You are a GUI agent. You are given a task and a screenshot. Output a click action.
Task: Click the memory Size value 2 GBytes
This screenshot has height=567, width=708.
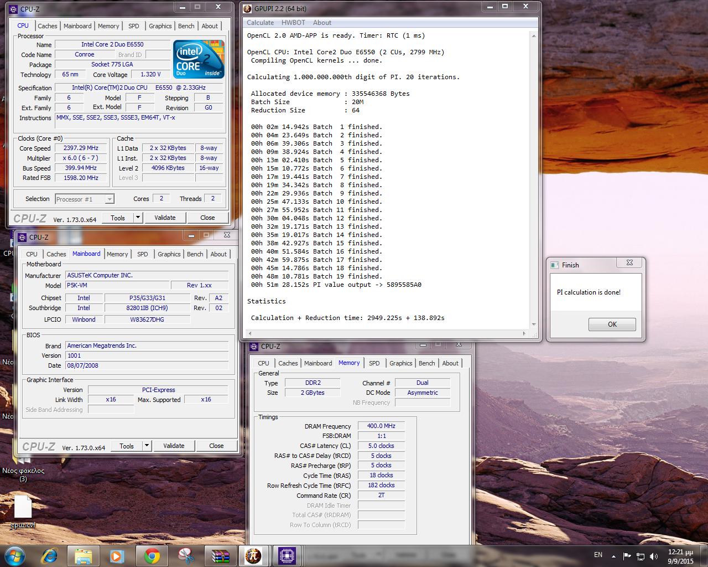pyautogui.click(x=313, y=393)
